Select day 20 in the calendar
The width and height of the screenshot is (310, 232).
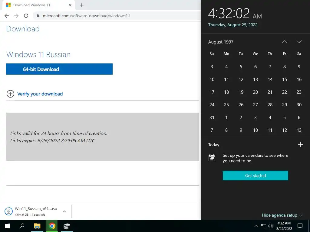(x=256, y=92)
